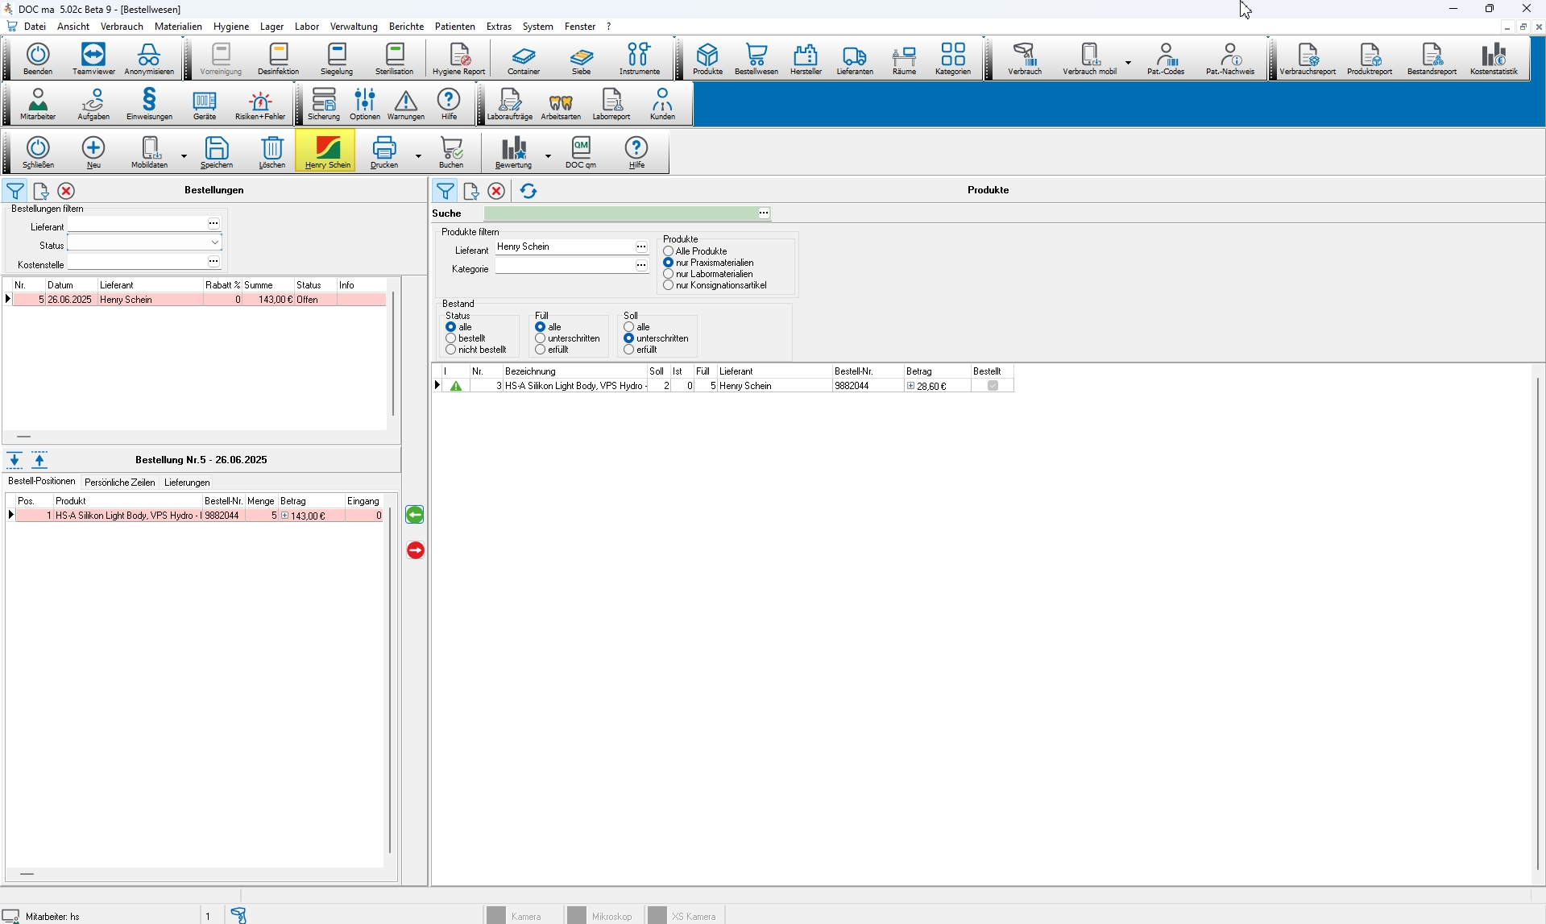The image size is (1546, 924).
Task: Select Status 'nicht bestellt' radio button
Action: [x=450, y=350]
